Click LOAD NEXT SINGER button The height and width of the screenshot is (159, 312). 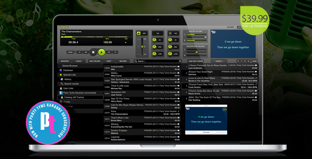195,61
